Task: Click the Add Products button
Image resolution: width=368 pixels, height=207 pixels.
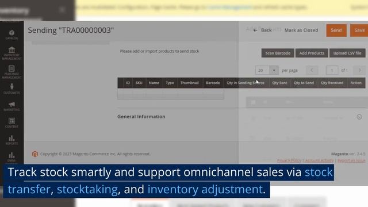Action: click(x=312, y=53)
